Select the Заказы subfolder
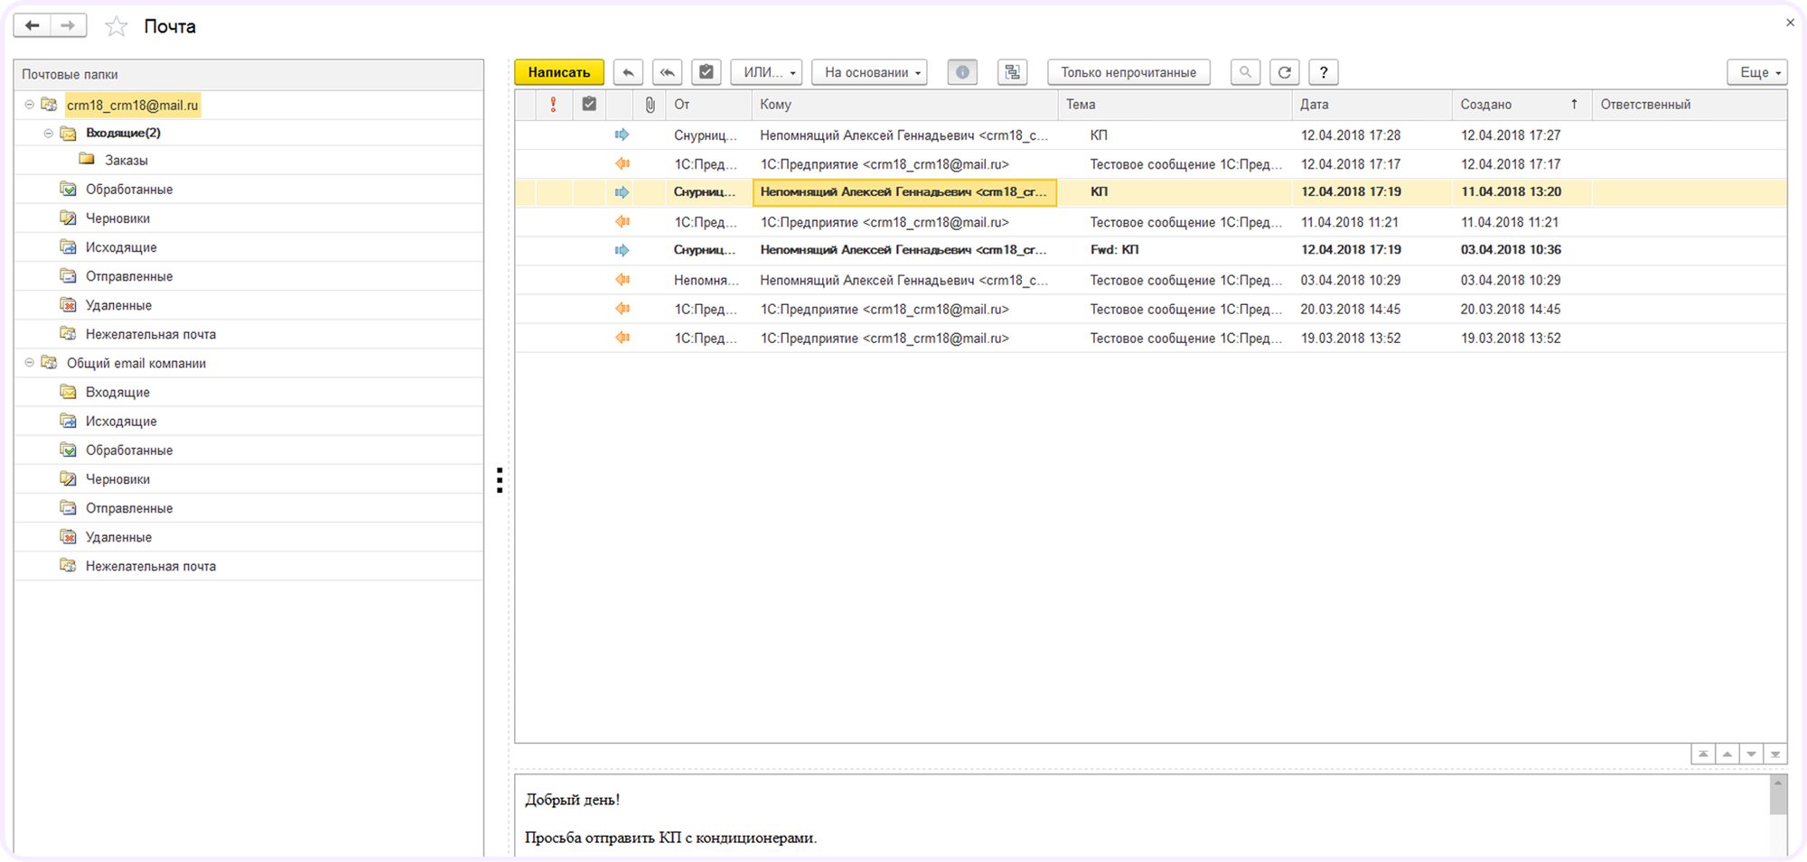 (126, 161)
